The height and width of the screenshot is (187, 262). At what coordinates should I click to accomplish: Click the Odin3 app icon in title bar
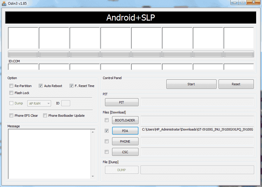click(x=4, y=3)
